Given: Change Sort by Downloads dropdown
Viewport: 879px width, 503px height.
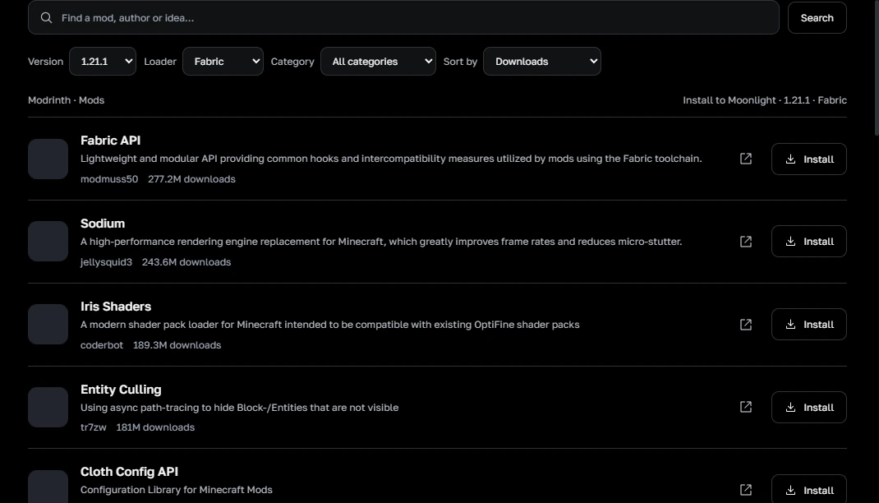Looking at the screenshot, I should 542,61.
